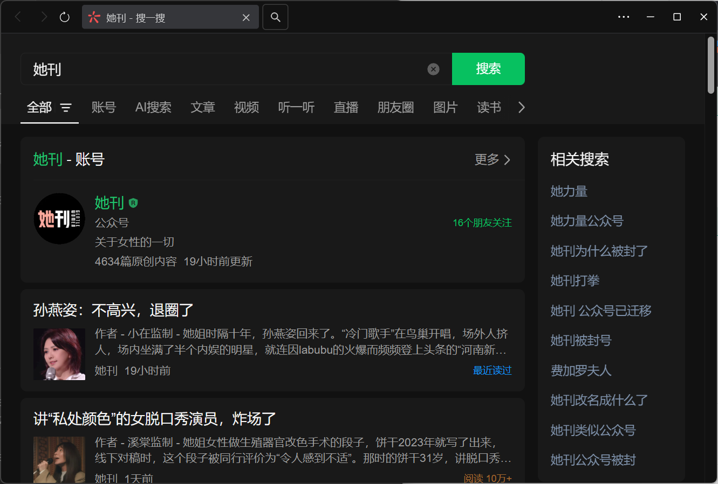Viewport: 718px width, 484px height.
Task: Search related term 她力量
Action: (x=569, y=191)
